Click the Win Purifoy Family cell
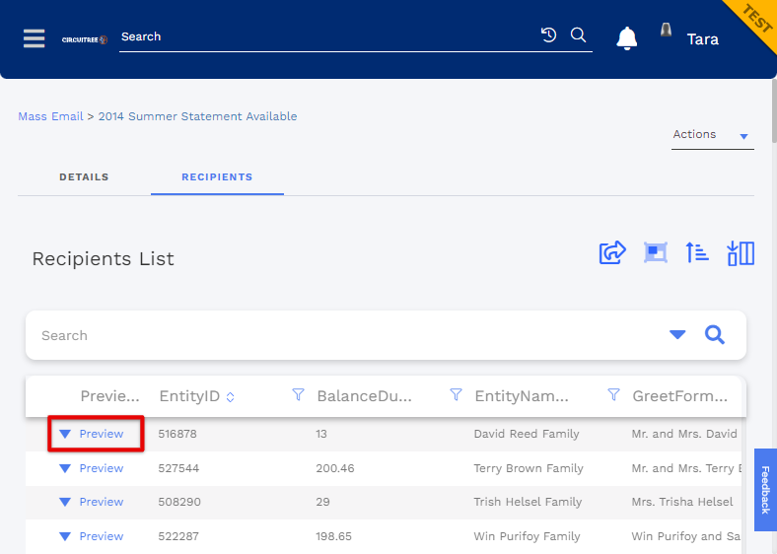777x554 pixels. pos(527,536)
